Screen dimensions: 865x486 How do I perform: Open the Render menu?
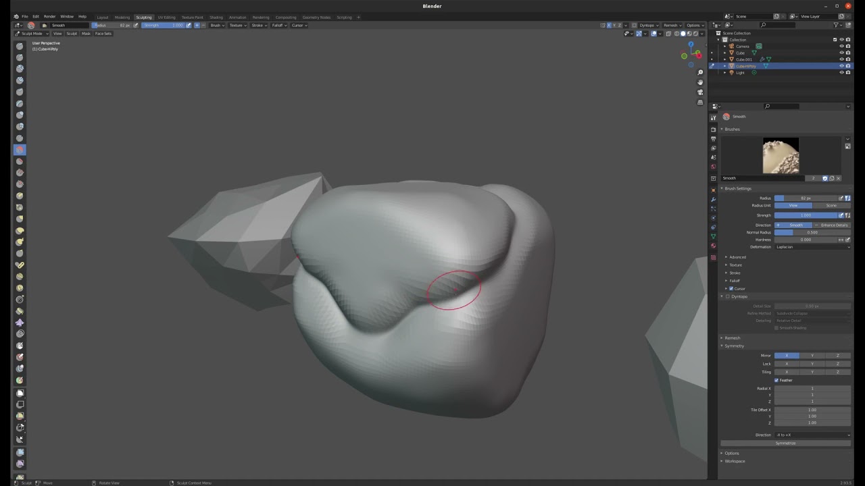49,16
